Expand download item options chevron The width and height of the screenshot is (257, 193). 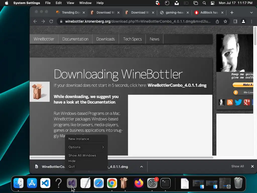(142, 167)
